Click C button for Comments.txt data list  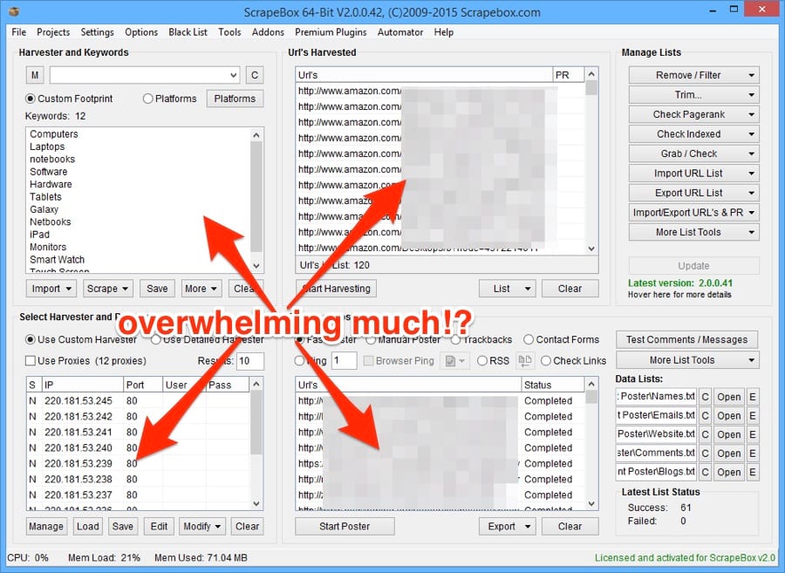pos(705,454)
